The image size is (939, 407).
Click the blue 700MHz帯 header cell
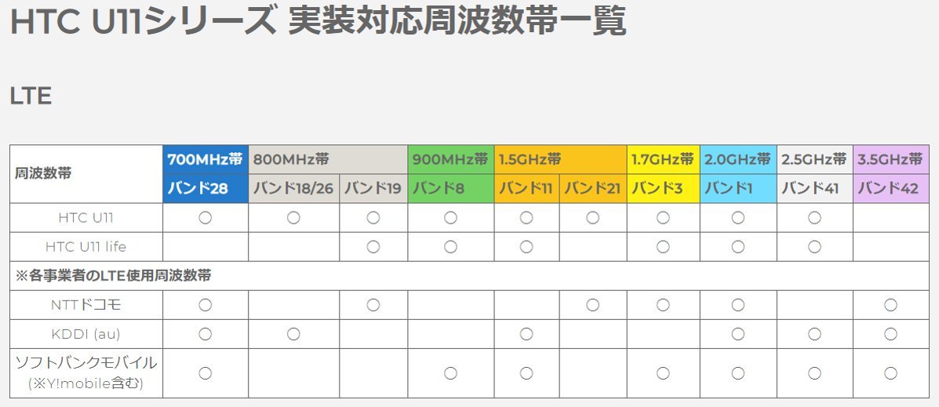tap(206, 159)
